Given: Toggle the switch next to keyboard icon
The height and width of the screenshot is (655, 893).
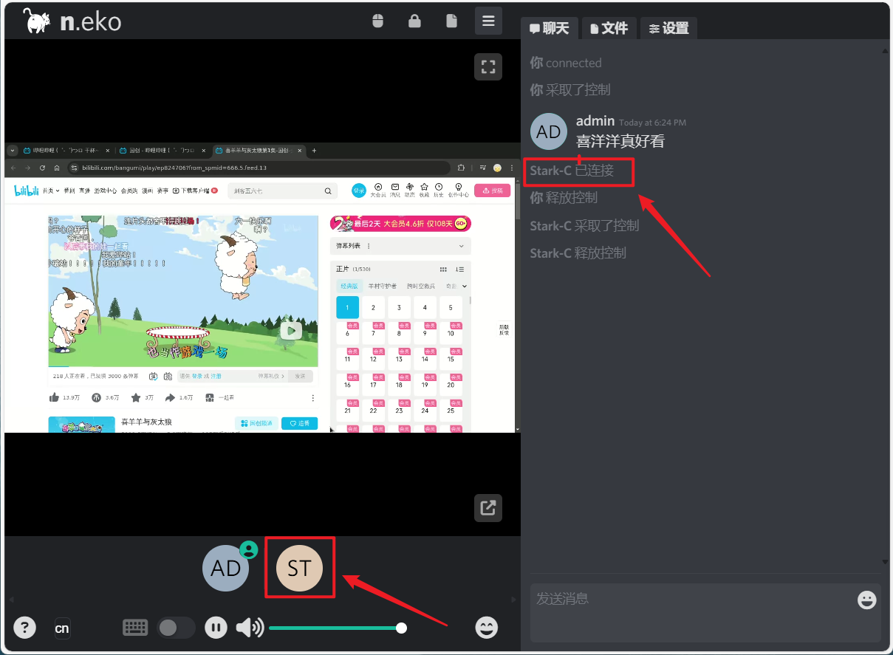Looking at the screenshot, I should click(x=177, y=628).
